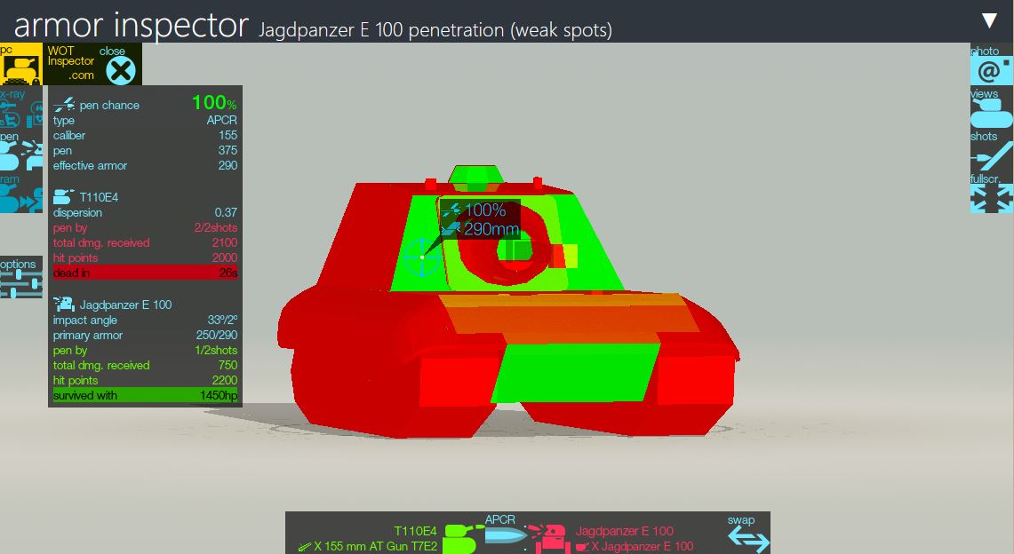The width and height of the screenshot is (1014, 554).
Task: Take a photo screenshot
Action: click(992, 65)
